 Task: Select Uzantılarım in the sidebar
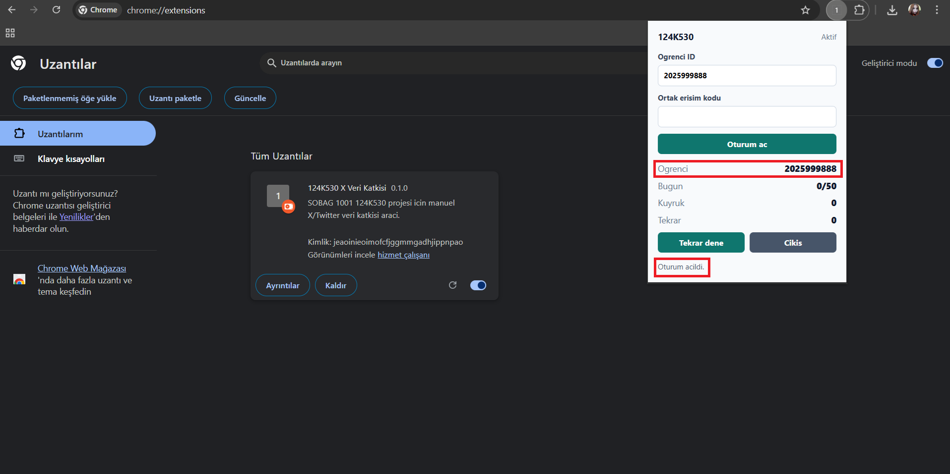pyautogui.click(x=78, y=134)
